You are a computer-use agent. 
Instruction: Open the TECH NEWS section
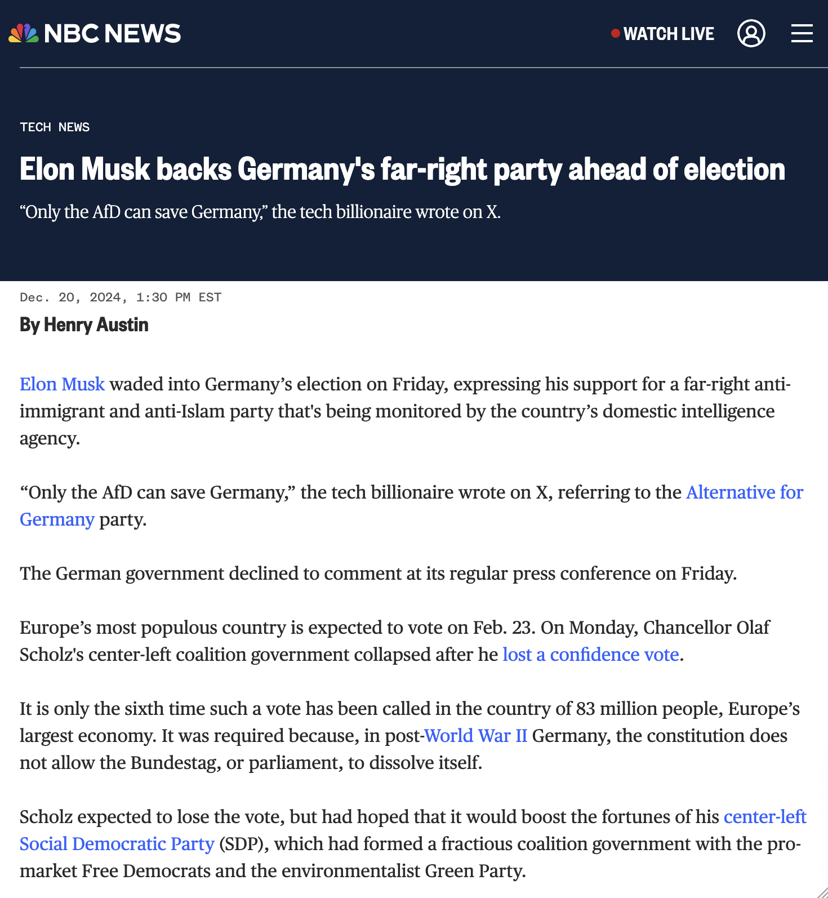pyautogui.click(x=55, y=127)
